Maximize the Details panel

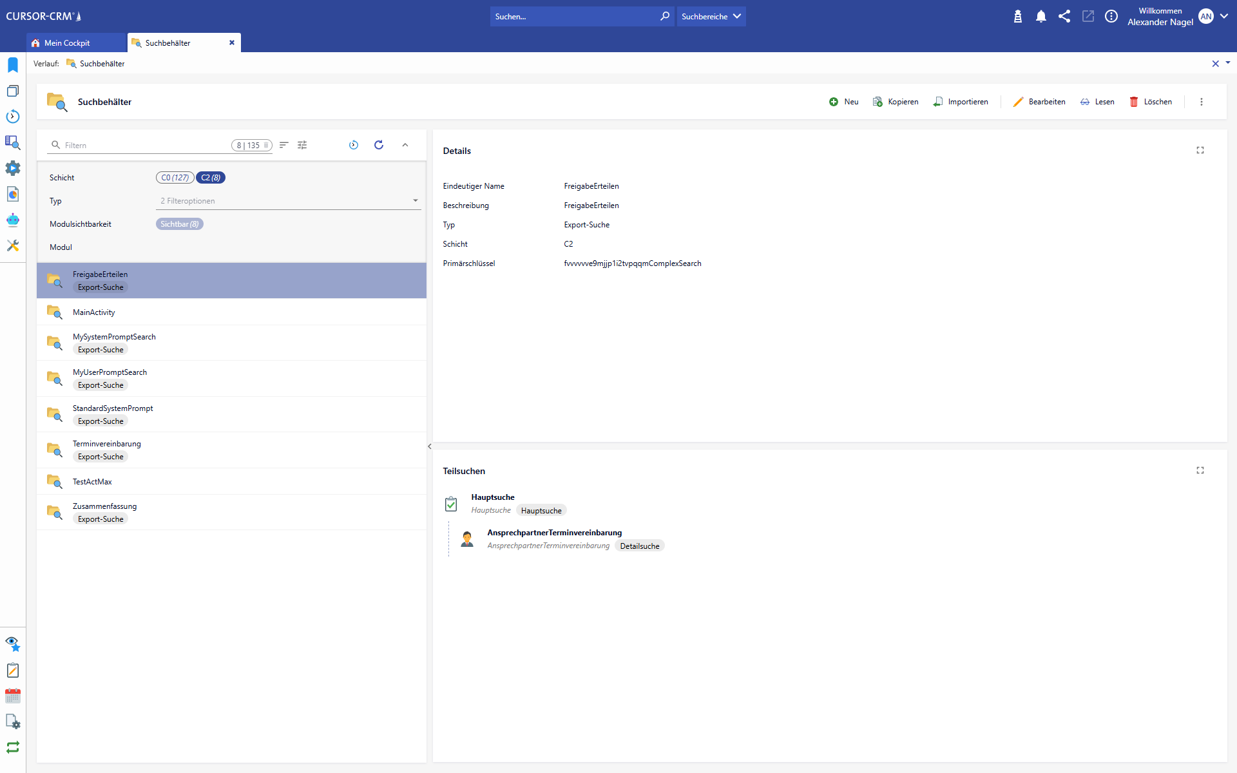coord(1200,150)
